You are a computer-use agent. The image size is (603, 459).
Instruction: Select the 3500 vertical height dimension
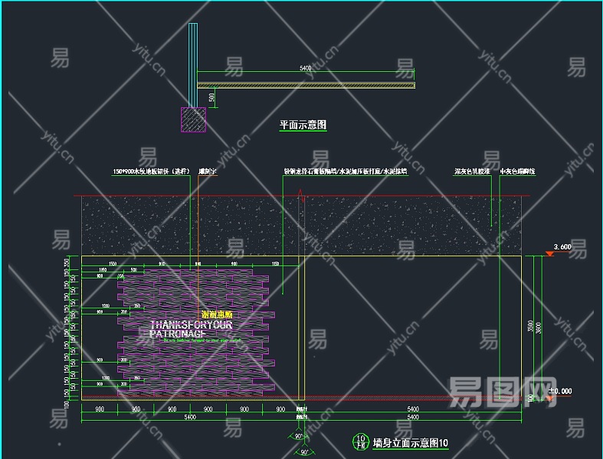531,326
